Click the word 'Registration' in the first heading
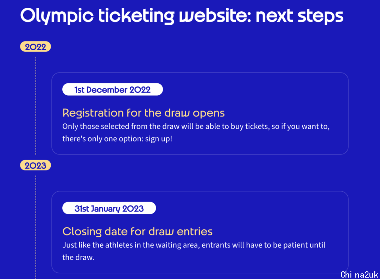Image resolution: width=380 pixels, height=279 pixels. (x=93, y=113)
